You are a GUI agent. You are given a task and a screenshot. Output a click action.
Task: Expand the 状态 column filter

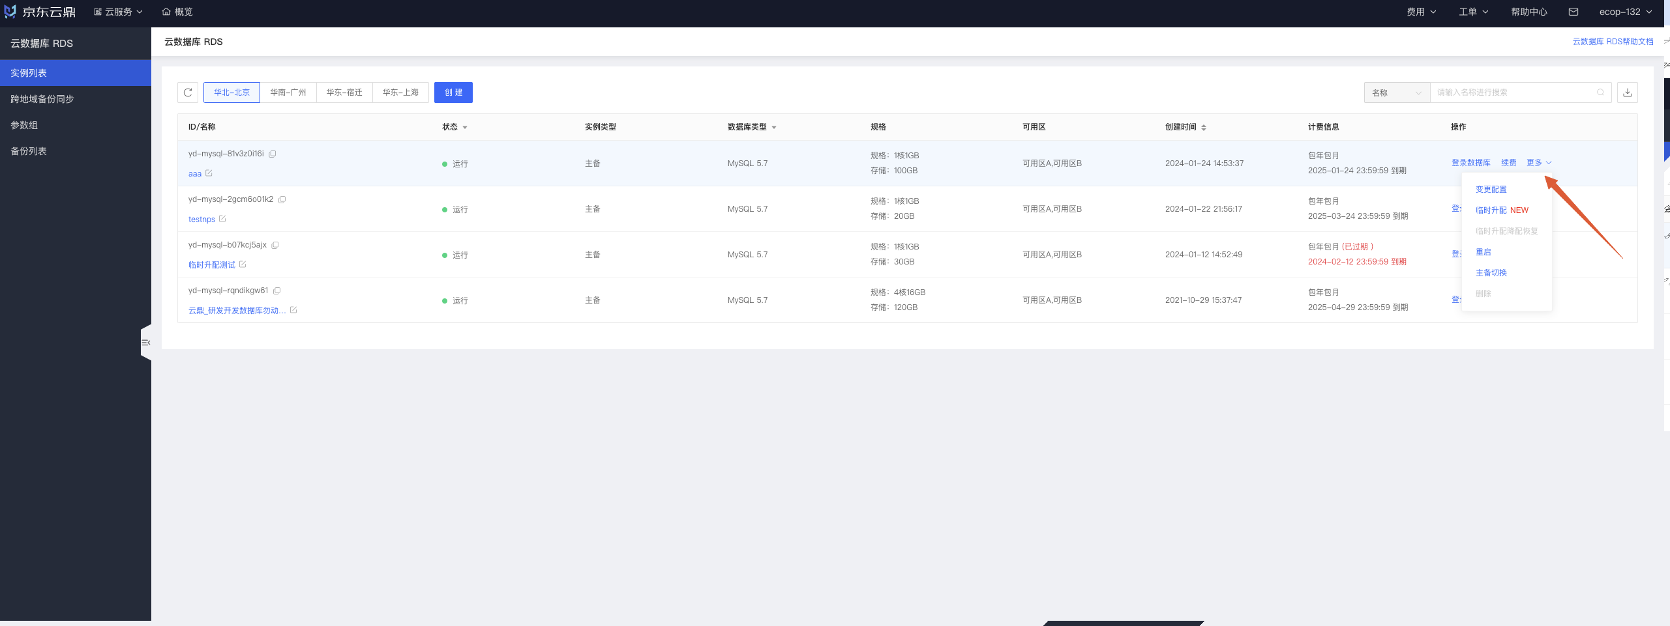point(465,128)
